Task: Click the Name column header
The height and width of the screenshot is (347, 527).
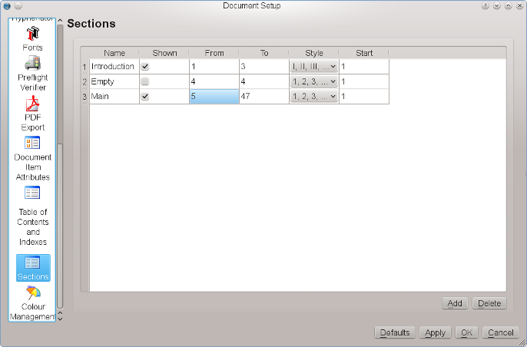Action: point(114,53)
